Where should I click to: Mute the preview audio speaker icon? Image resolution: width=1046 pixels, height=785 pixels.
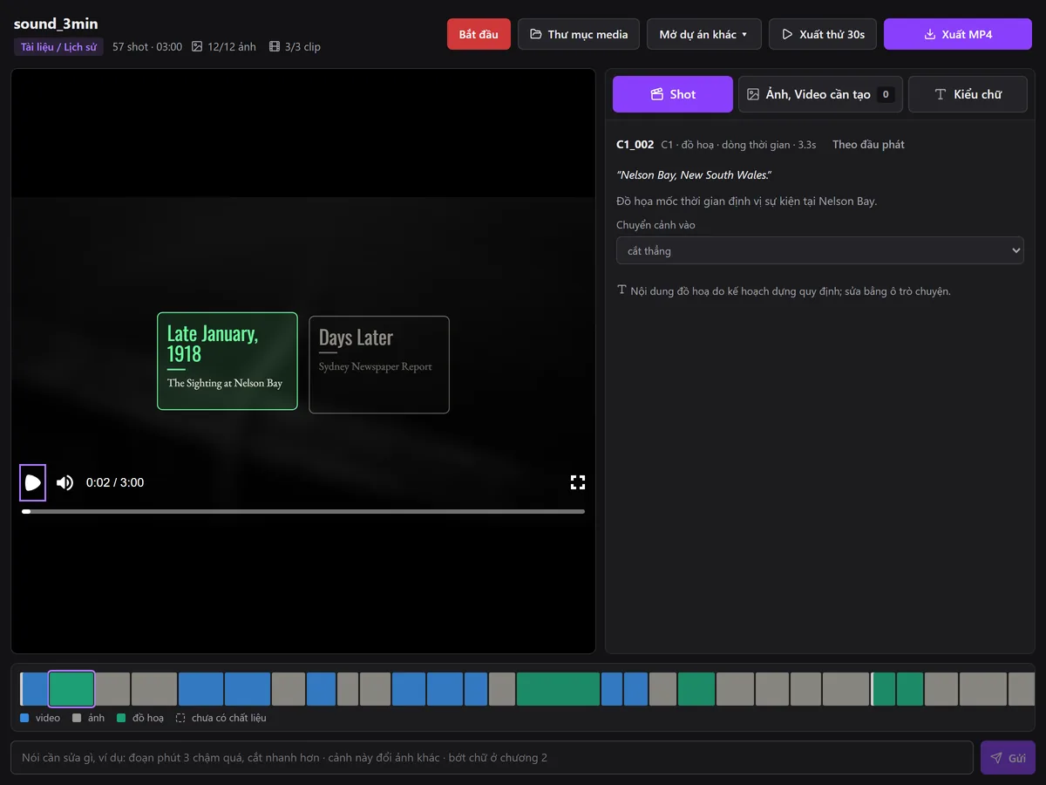tap(65, 482)
